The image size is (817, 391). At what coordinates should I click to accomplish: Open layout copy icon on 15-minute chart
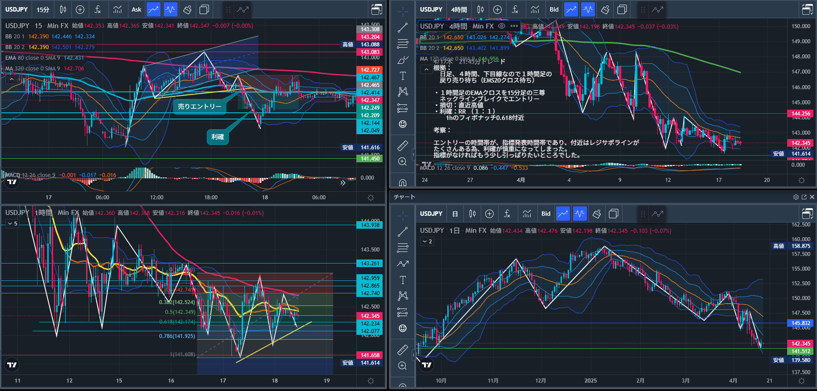204,9
